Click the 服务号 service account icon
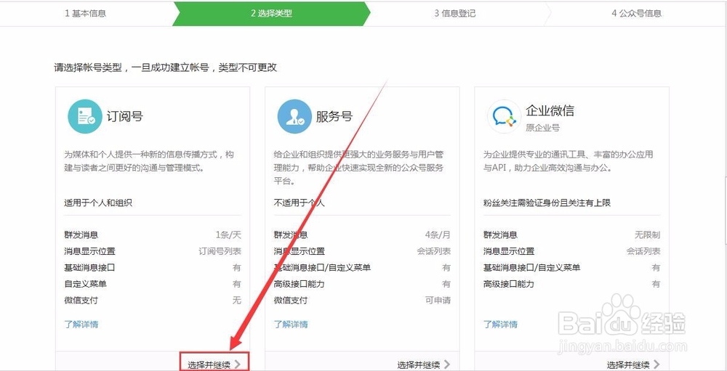Screen dimensions: 727x371 tap(294, 116)
